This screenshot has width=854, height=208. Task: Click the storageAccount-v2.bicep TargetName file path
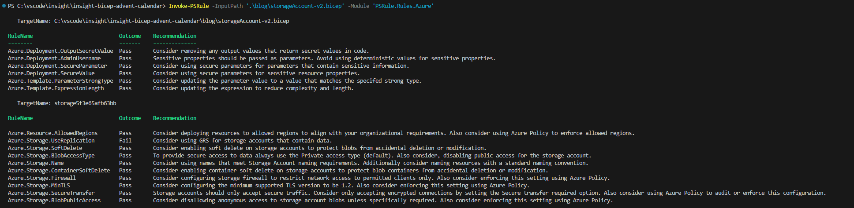point(172,21)
